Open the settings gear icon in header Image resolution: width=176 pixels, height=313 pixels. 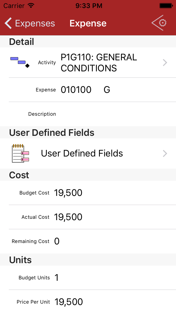tap(159, 23)
